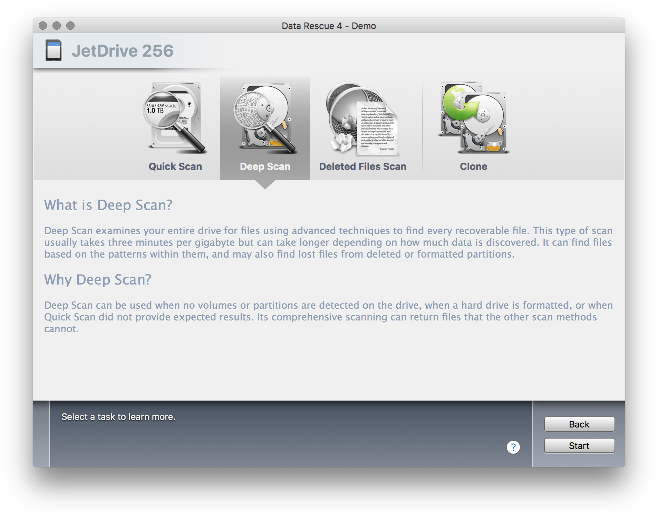Viewport: 658px width, 518px height.
Task: Minimize the Data Rescue 4 window
Action: (x=57, y=26)
